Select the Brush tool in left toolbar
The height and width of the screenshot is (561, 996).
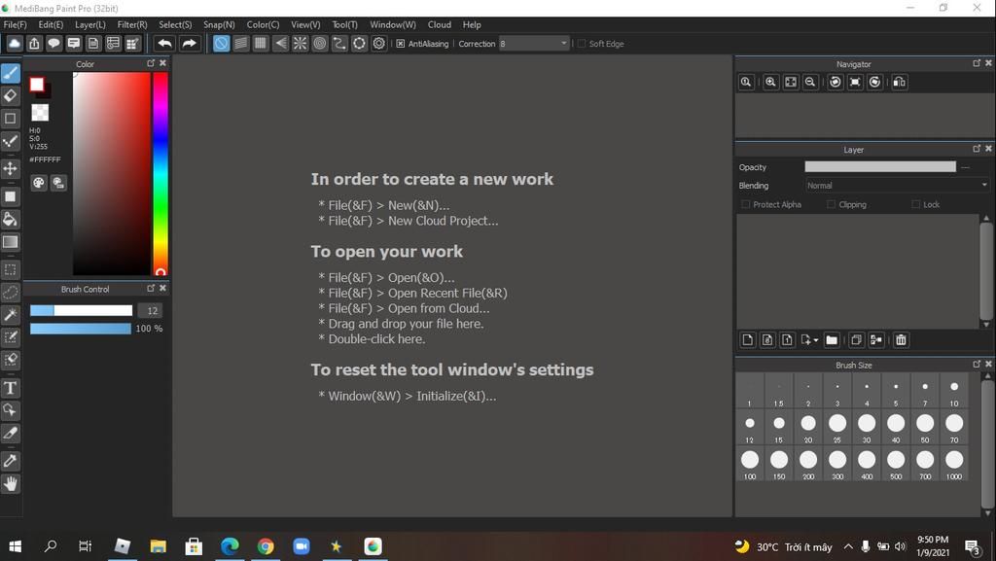click(x=10, y=74)
